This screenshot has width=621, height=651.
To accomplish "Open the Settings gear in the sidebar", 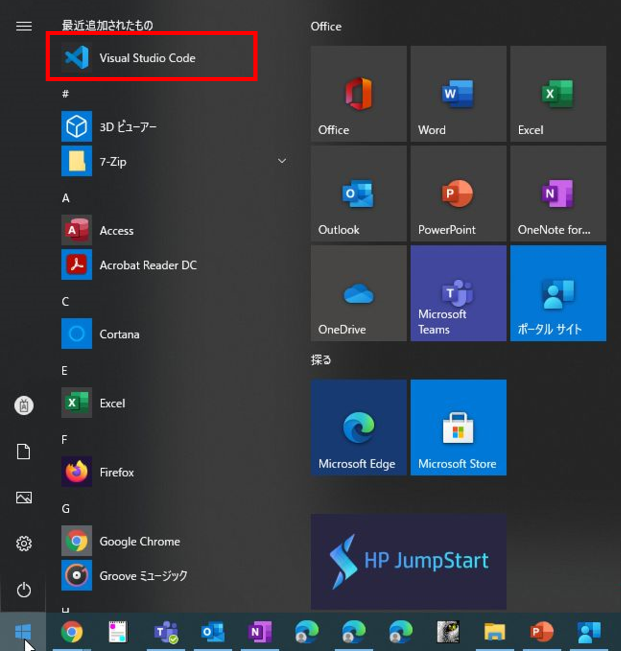I will [23, 543].
